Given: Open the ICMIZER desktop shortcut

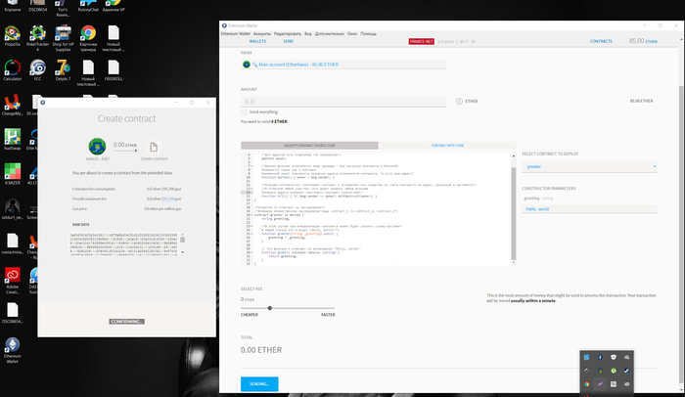Looking at the screenshot, I should click(12, 174).
